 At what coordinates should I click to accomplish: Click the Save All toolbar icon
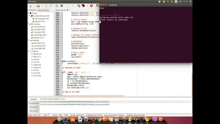(x=51, y=6)
